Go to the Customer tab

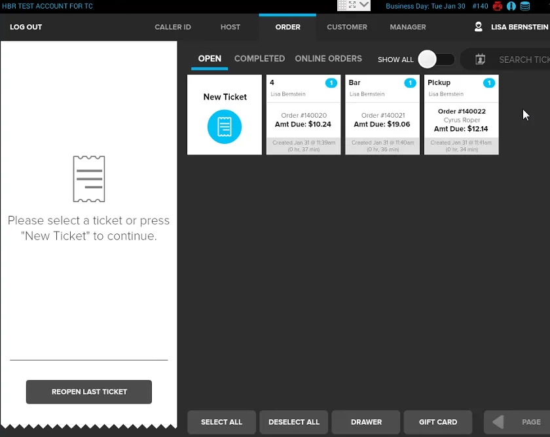[x=347, y=27]
